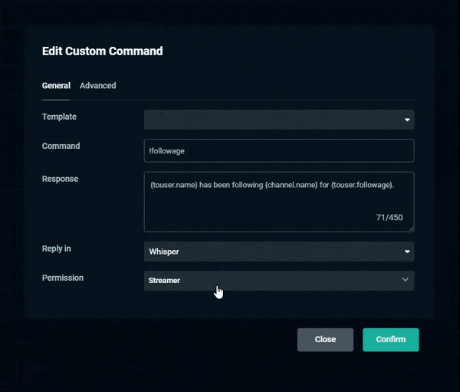
Task: Click inside the Response text area
Action: 279,202
